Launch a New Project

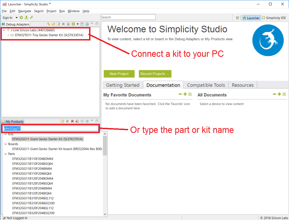pyautogui.click(x=119, y=74)
